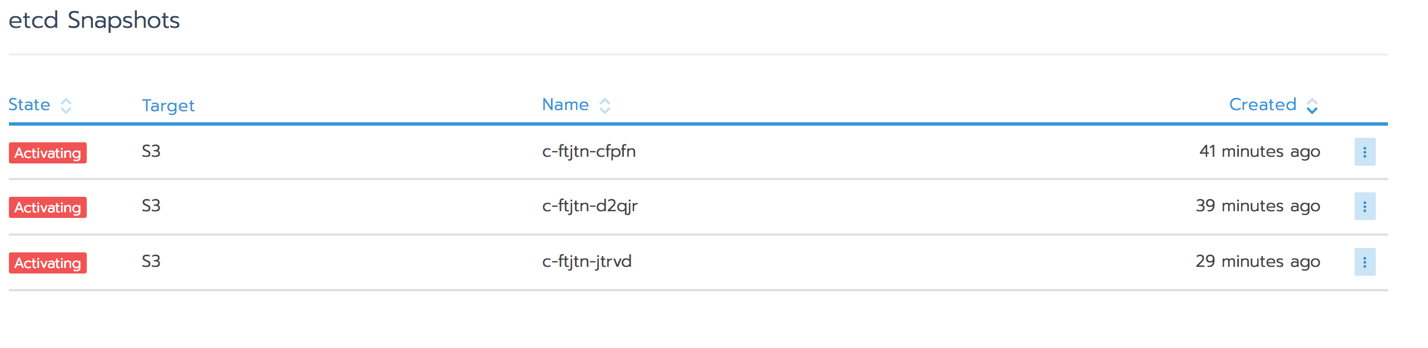Click the Activating badge of c-ftjtn-jtrvd
This screenshot has height=348, width=1428.
coord(47,264)
